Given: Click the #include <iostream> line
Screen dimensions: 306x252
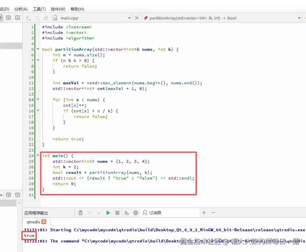Looking at the screenshot, I should point(67,27).
